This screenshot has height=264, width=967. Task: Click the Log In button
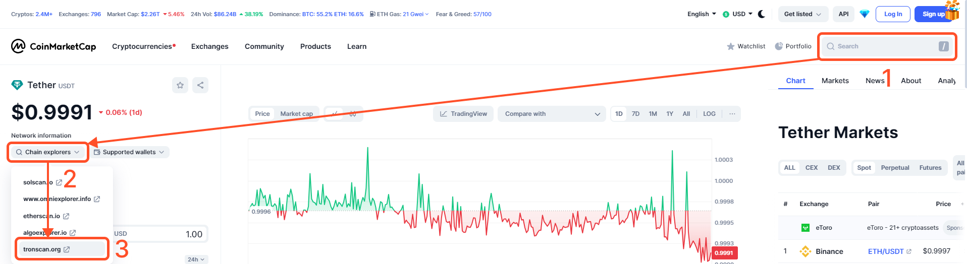[x=893, y=14]
